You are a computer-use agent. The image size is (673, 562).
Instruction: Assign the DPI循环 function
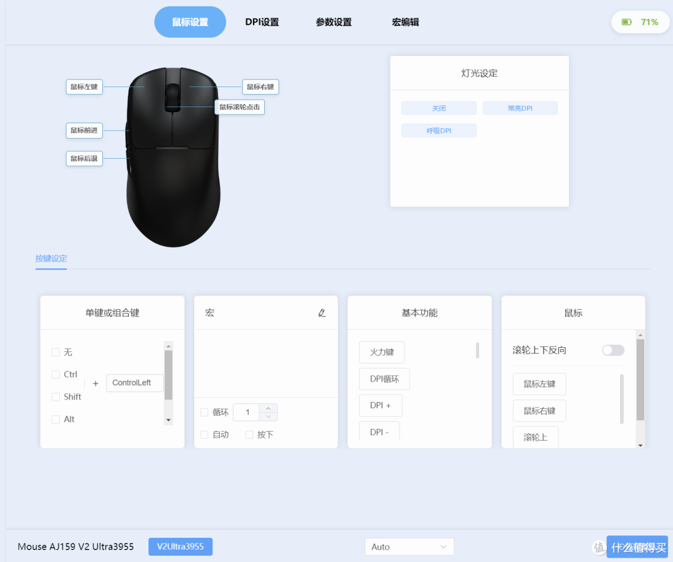tap(384, 379)
